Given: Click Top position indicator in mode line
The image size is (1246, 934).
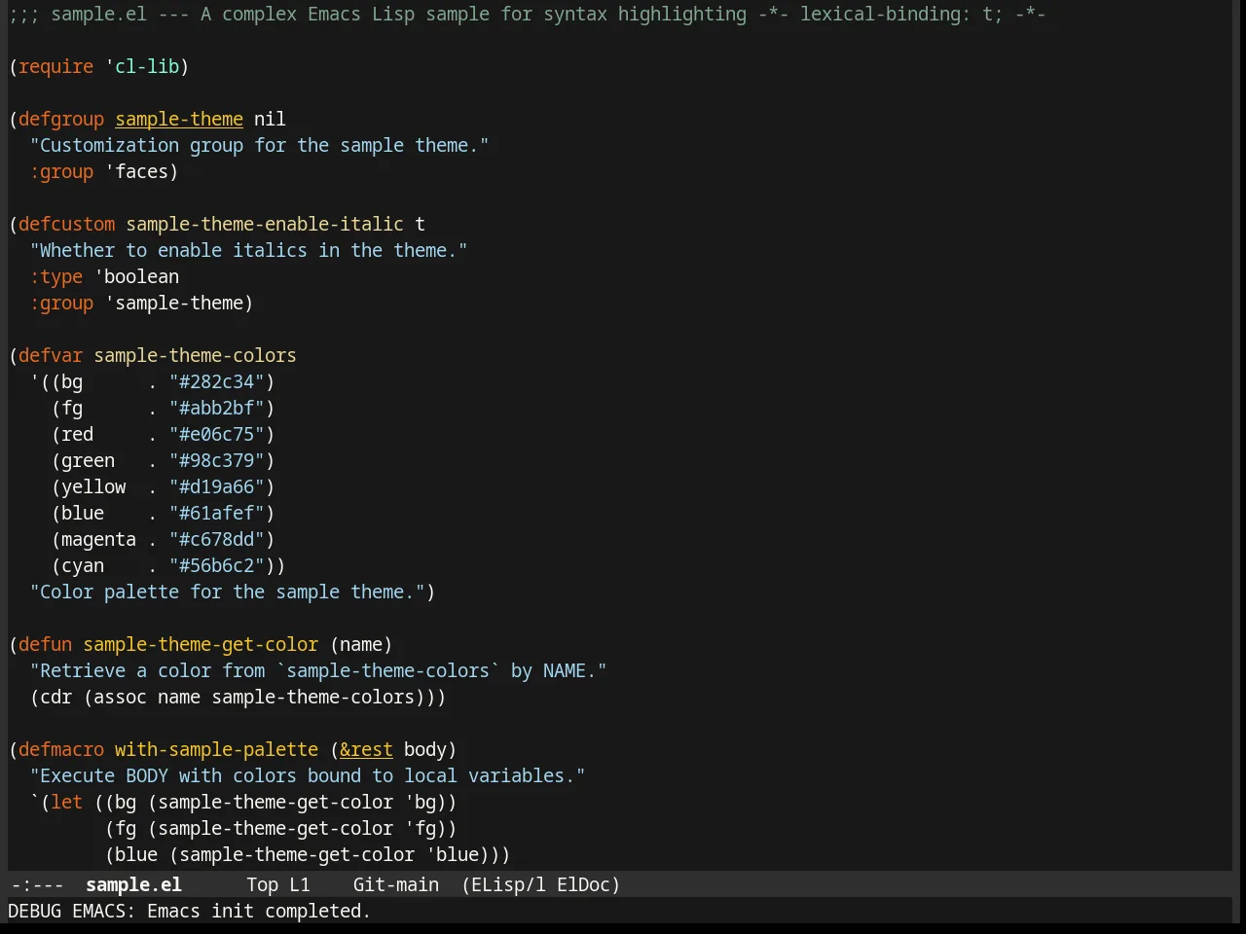Looking at the screenshot, I should tap(262, 884).
